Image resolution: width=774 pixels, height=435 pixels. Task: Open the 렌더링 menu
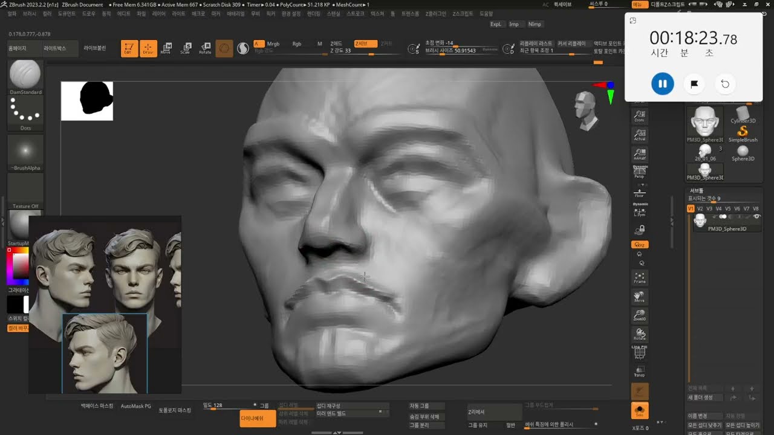tap(313, 13)
